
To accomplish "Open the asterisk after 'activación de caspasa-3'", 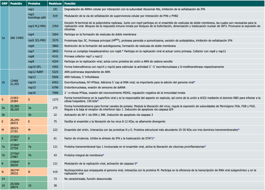I will (x=137, y=163).
